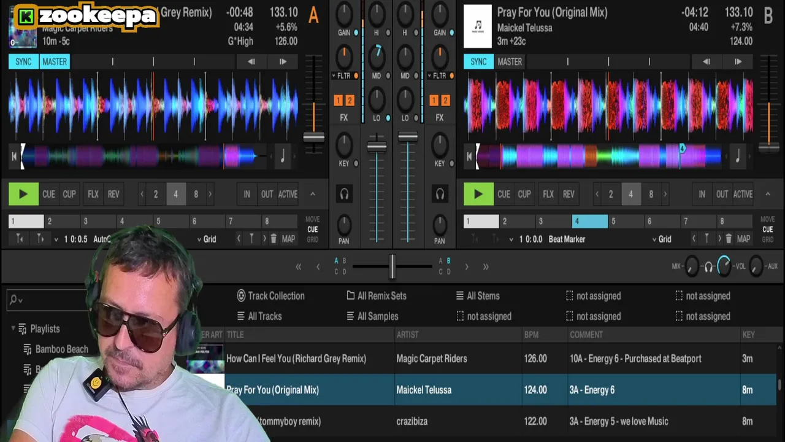Open deck B Grid type dropdown
This screenshot has height=442, width=785.
tap(661, 239)
